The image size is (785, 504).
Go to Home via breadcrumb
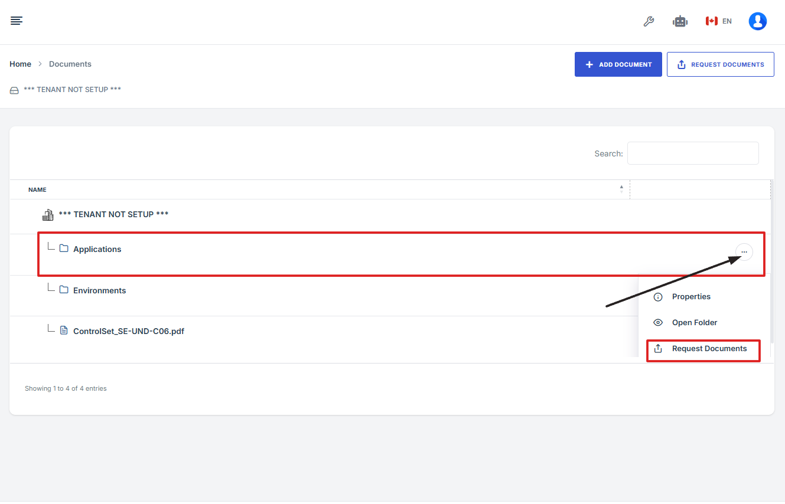click(20, 64)
